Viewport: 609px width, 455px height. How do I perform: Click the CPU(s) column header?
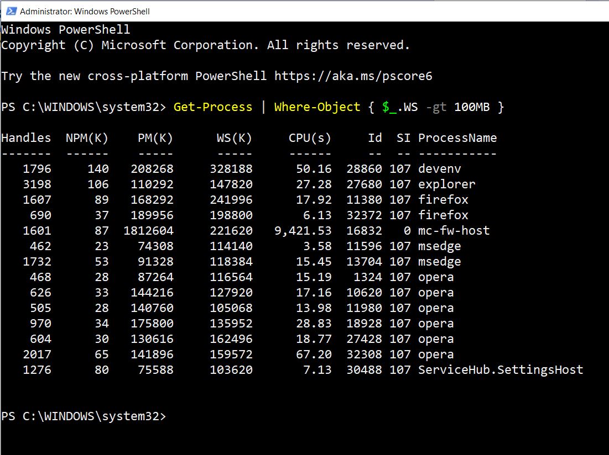tap(310, 138)
